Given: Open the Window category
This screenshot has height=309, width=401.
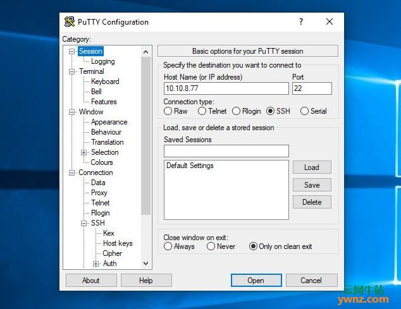Looking at the screenshot, I should [x=91, y=112].
